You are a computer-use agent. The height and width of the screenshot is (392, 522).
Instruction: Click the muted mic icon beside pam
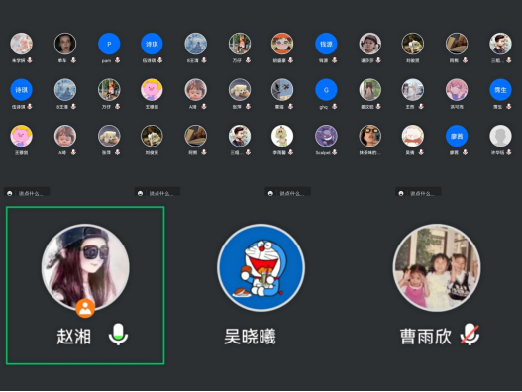click(x=117, y=60)
